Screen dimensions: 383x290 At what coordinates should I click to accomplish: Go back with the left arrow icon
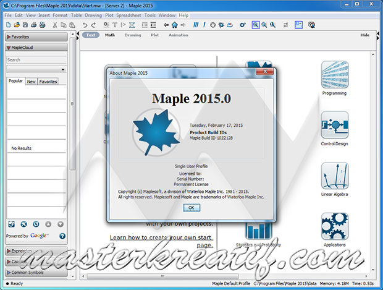(166, 25)
